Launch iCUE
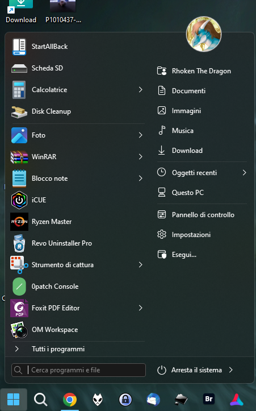Image resolution: width=256 pixels, height=411 pixels. [x=77, y=200]
